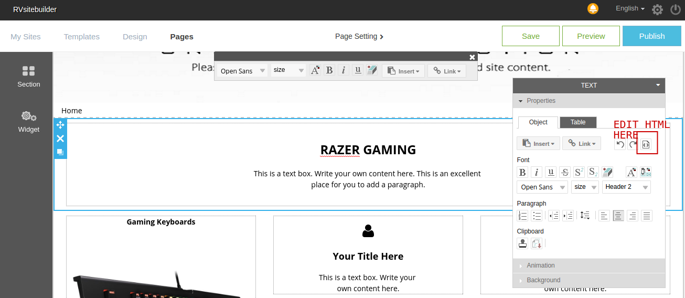
Task: Toggle underline in floating toolbar
Action: coord(358,70)
